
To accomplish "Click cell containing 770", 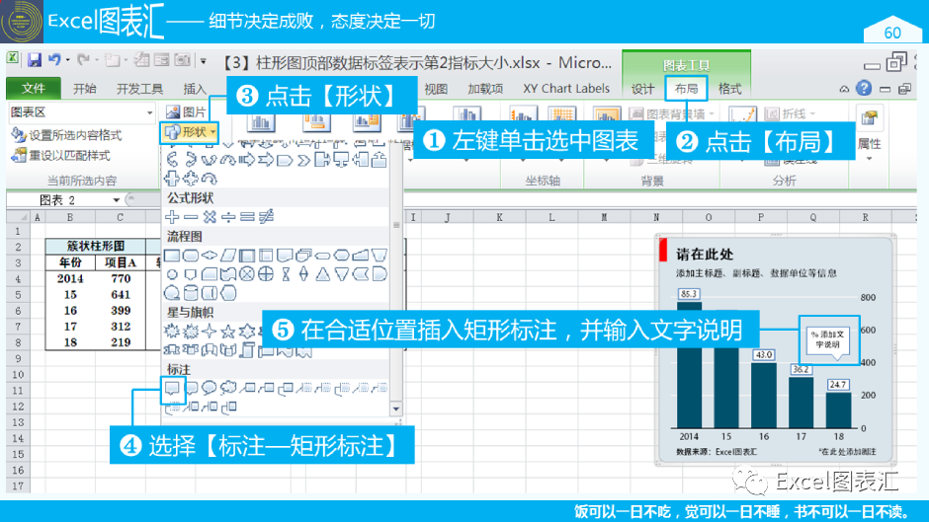I will pyautogui.click(x=121, y=278).
